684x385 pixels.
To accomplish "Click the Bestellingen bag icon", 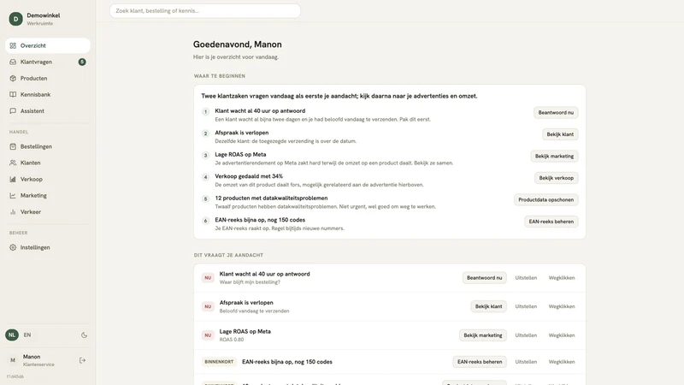I will (x=13, y=146).
